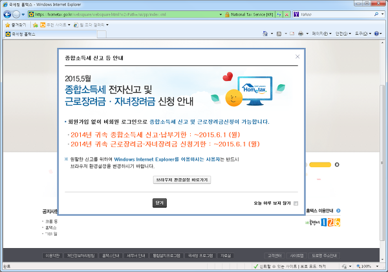388x272 pixels.
Task: Click the Hometax site icon in address bar
Action: (x=31, y=14)
